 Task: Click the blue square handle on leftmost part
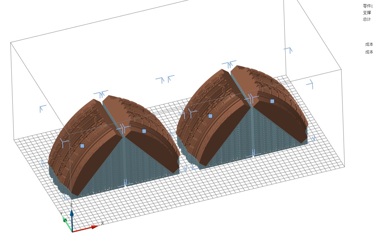(82, 146)
